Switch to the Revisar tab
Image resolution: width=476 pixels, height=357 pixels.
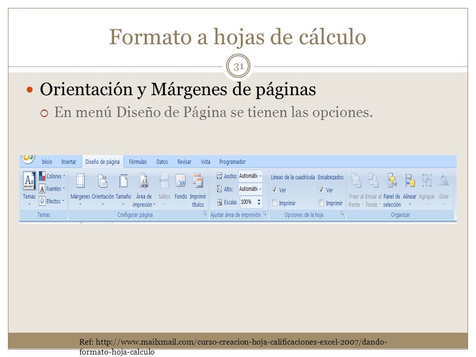coord(184,162)
